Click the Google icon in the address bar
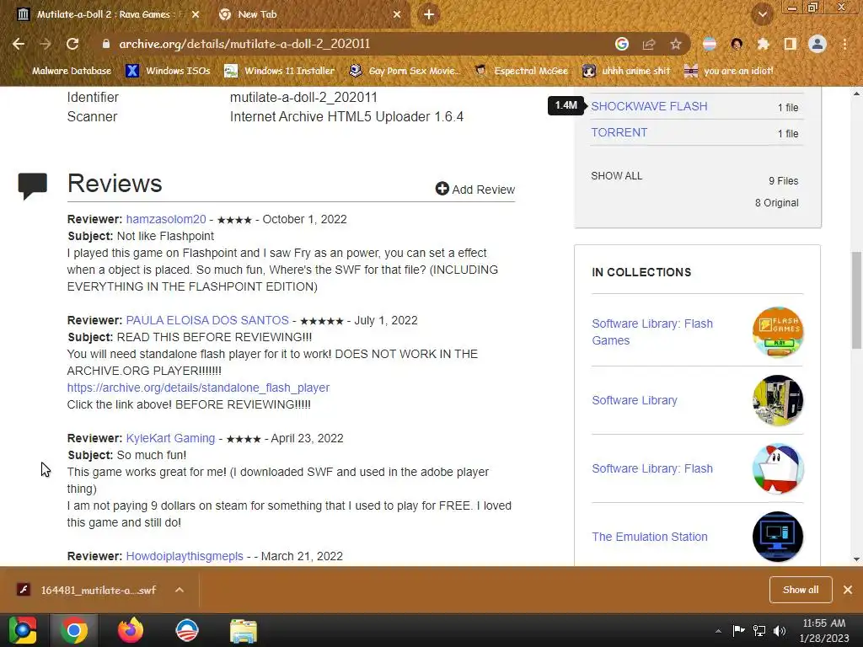The image size is (863, 647). click(x=621, y=44)
